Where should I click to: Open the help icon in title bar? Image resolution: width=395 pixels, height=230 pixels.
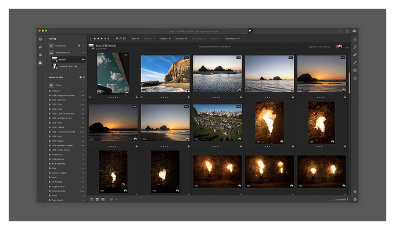347,31
